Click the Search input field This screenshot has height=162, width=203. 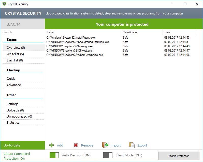[22, 32]
